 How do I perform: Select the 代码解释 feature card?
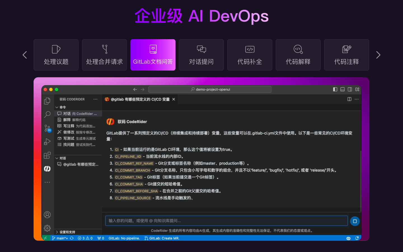click(x=298, y=55)
